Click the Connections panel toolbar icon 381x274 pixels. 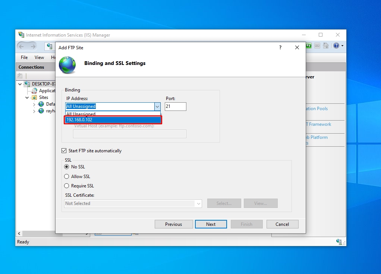[x=20, y=76]
